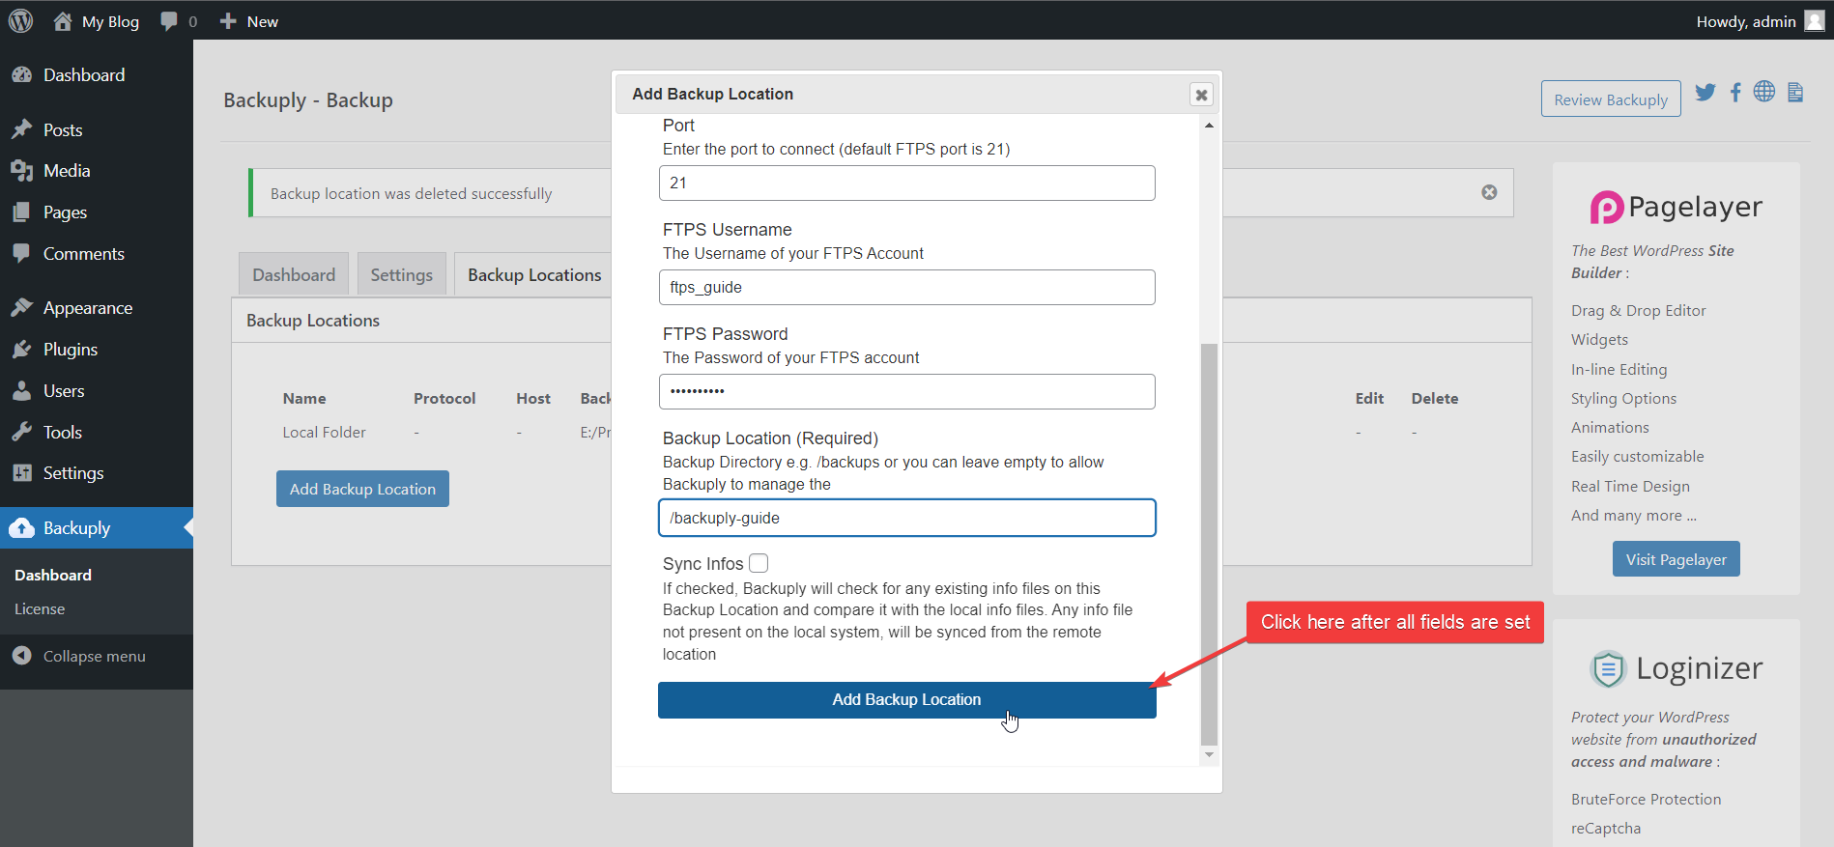This screenshot has width=1834, height=847.
Task: Click the Visit Pagelayer button
Action: click(1676, 559)
